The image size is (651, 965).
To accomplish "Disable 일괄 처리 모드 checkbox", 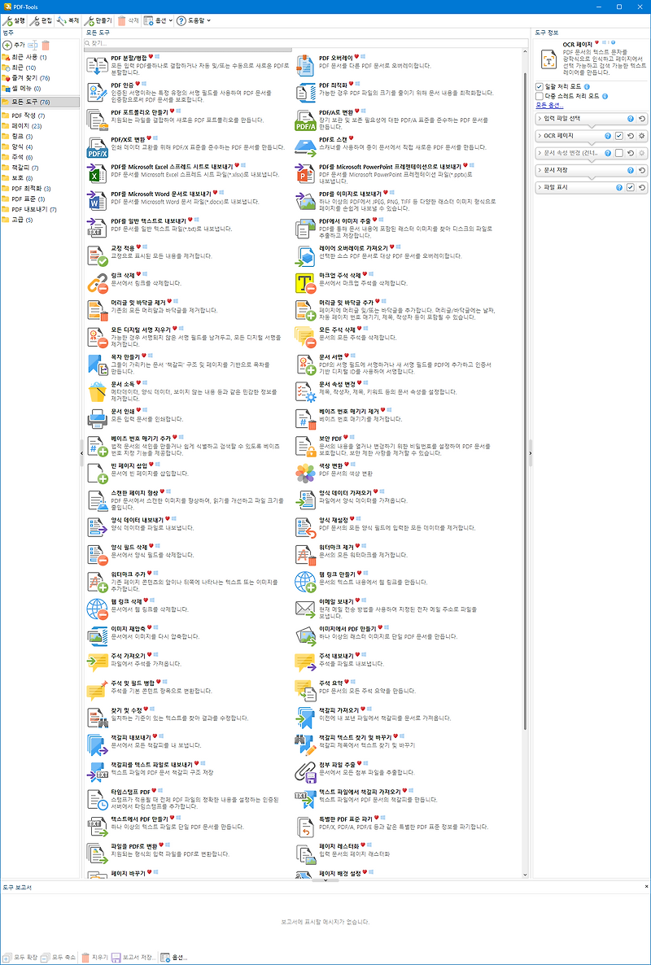I will 540,85.
